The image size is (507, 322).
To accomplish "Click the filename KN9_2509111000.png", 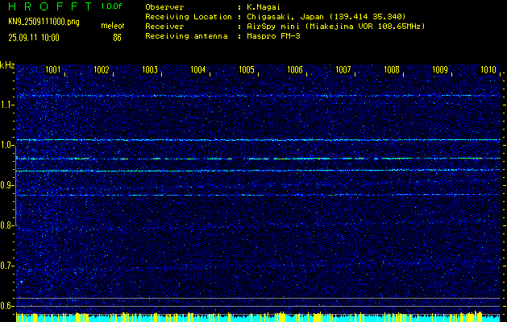I will point(44,22).
